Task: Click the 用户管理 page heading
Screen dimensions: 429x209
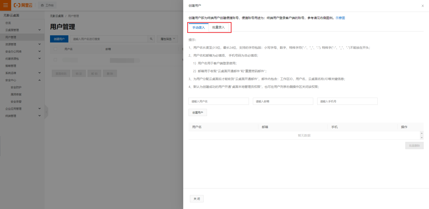Action: coord(62,27)
